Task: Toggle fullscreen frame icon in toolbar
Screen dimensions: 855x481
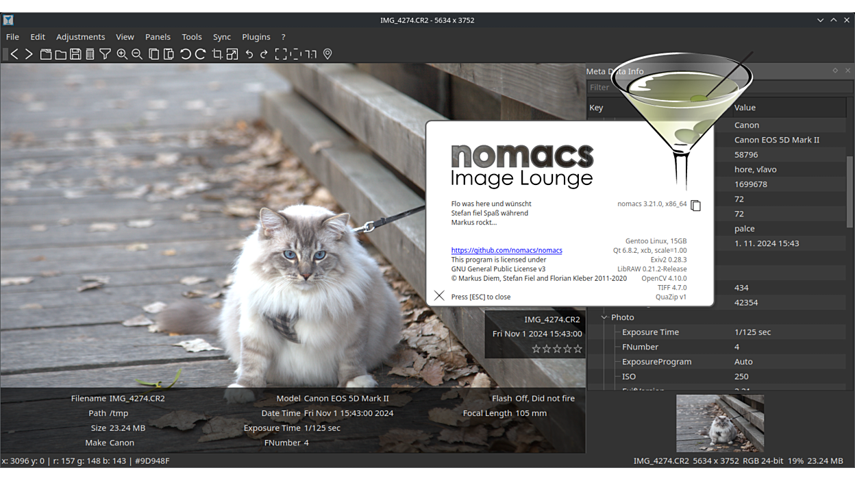Action: [281, 54]
